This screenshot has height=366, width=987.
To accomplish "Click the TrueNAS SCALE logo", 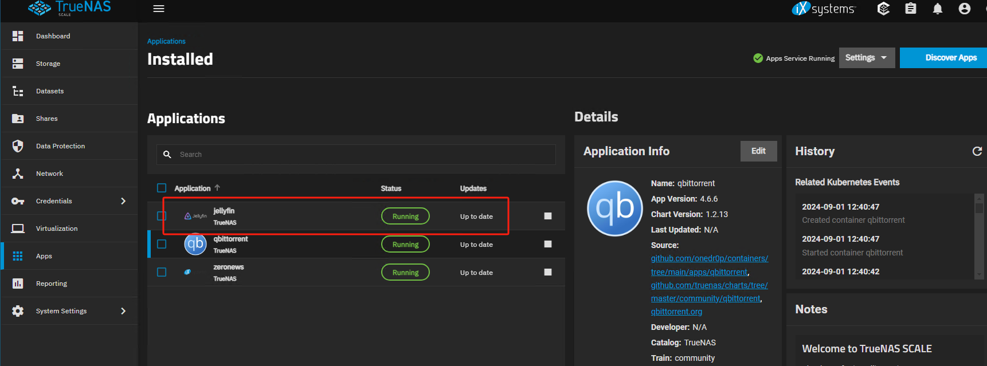I will (69, 8).
